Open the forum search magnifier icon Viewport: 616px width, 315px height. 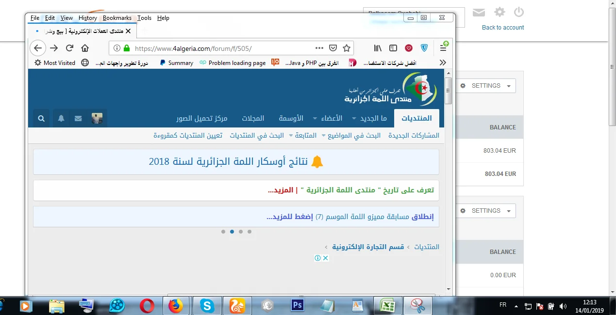point(41,118)
